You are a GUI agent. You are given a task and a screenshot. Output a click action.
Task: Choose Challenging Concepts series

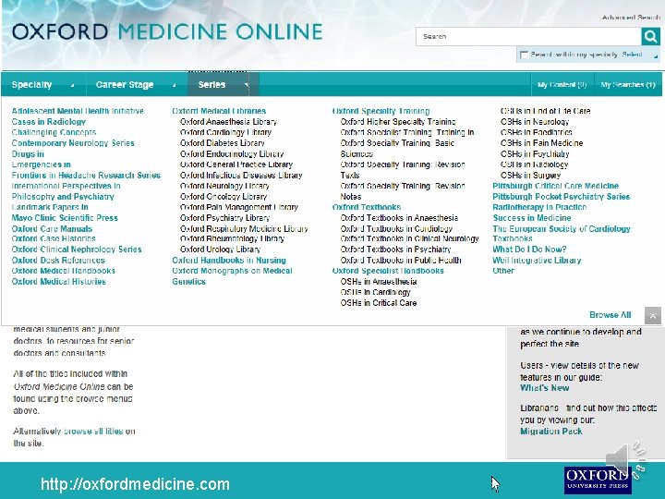pos(54,132)
